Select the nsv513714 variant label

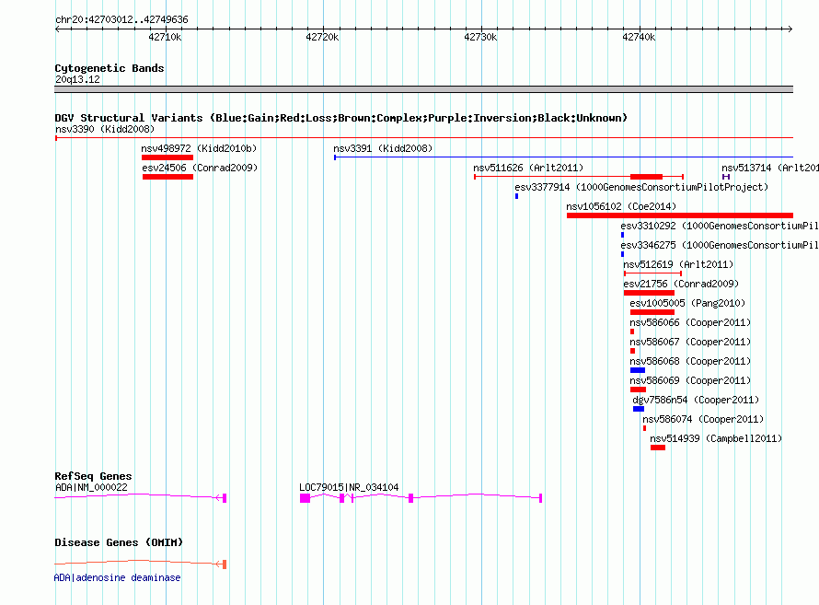coord(770,168)
